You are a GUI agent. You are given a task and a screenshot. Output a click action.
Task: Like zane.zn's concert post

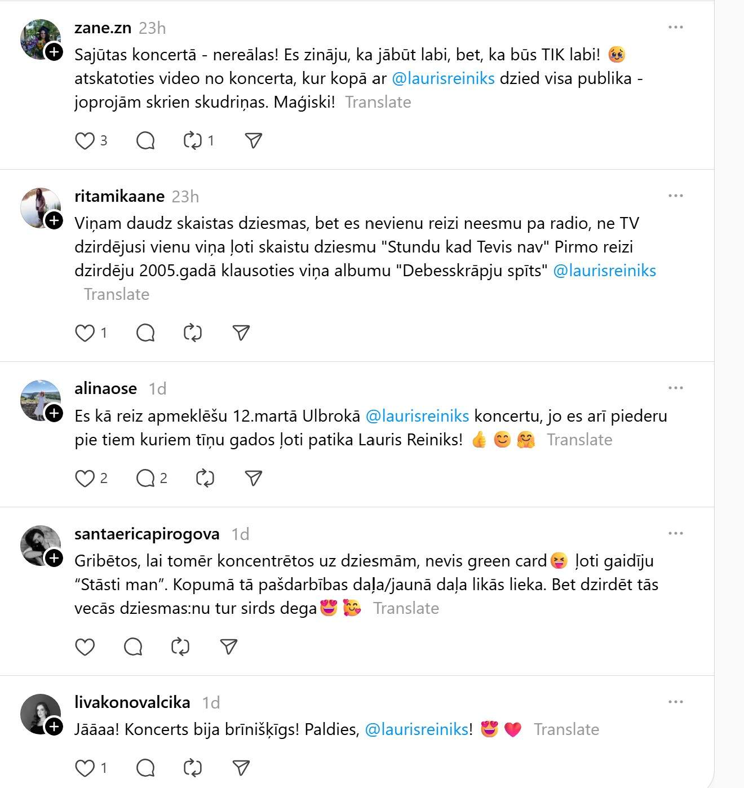(x=85, y=140)
